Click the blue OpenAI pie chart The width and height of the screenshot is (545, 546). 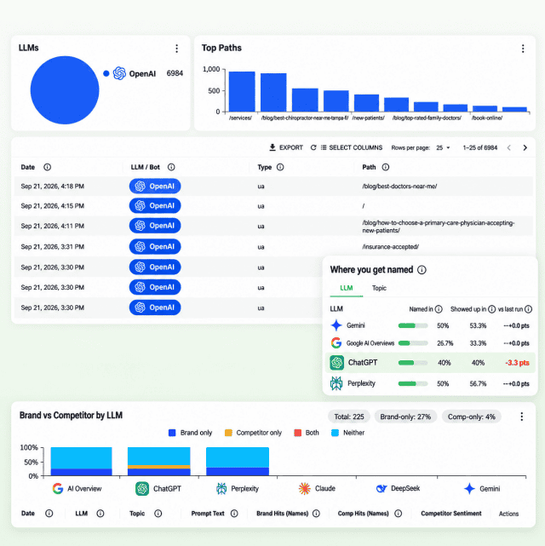(x=65, y=89)
